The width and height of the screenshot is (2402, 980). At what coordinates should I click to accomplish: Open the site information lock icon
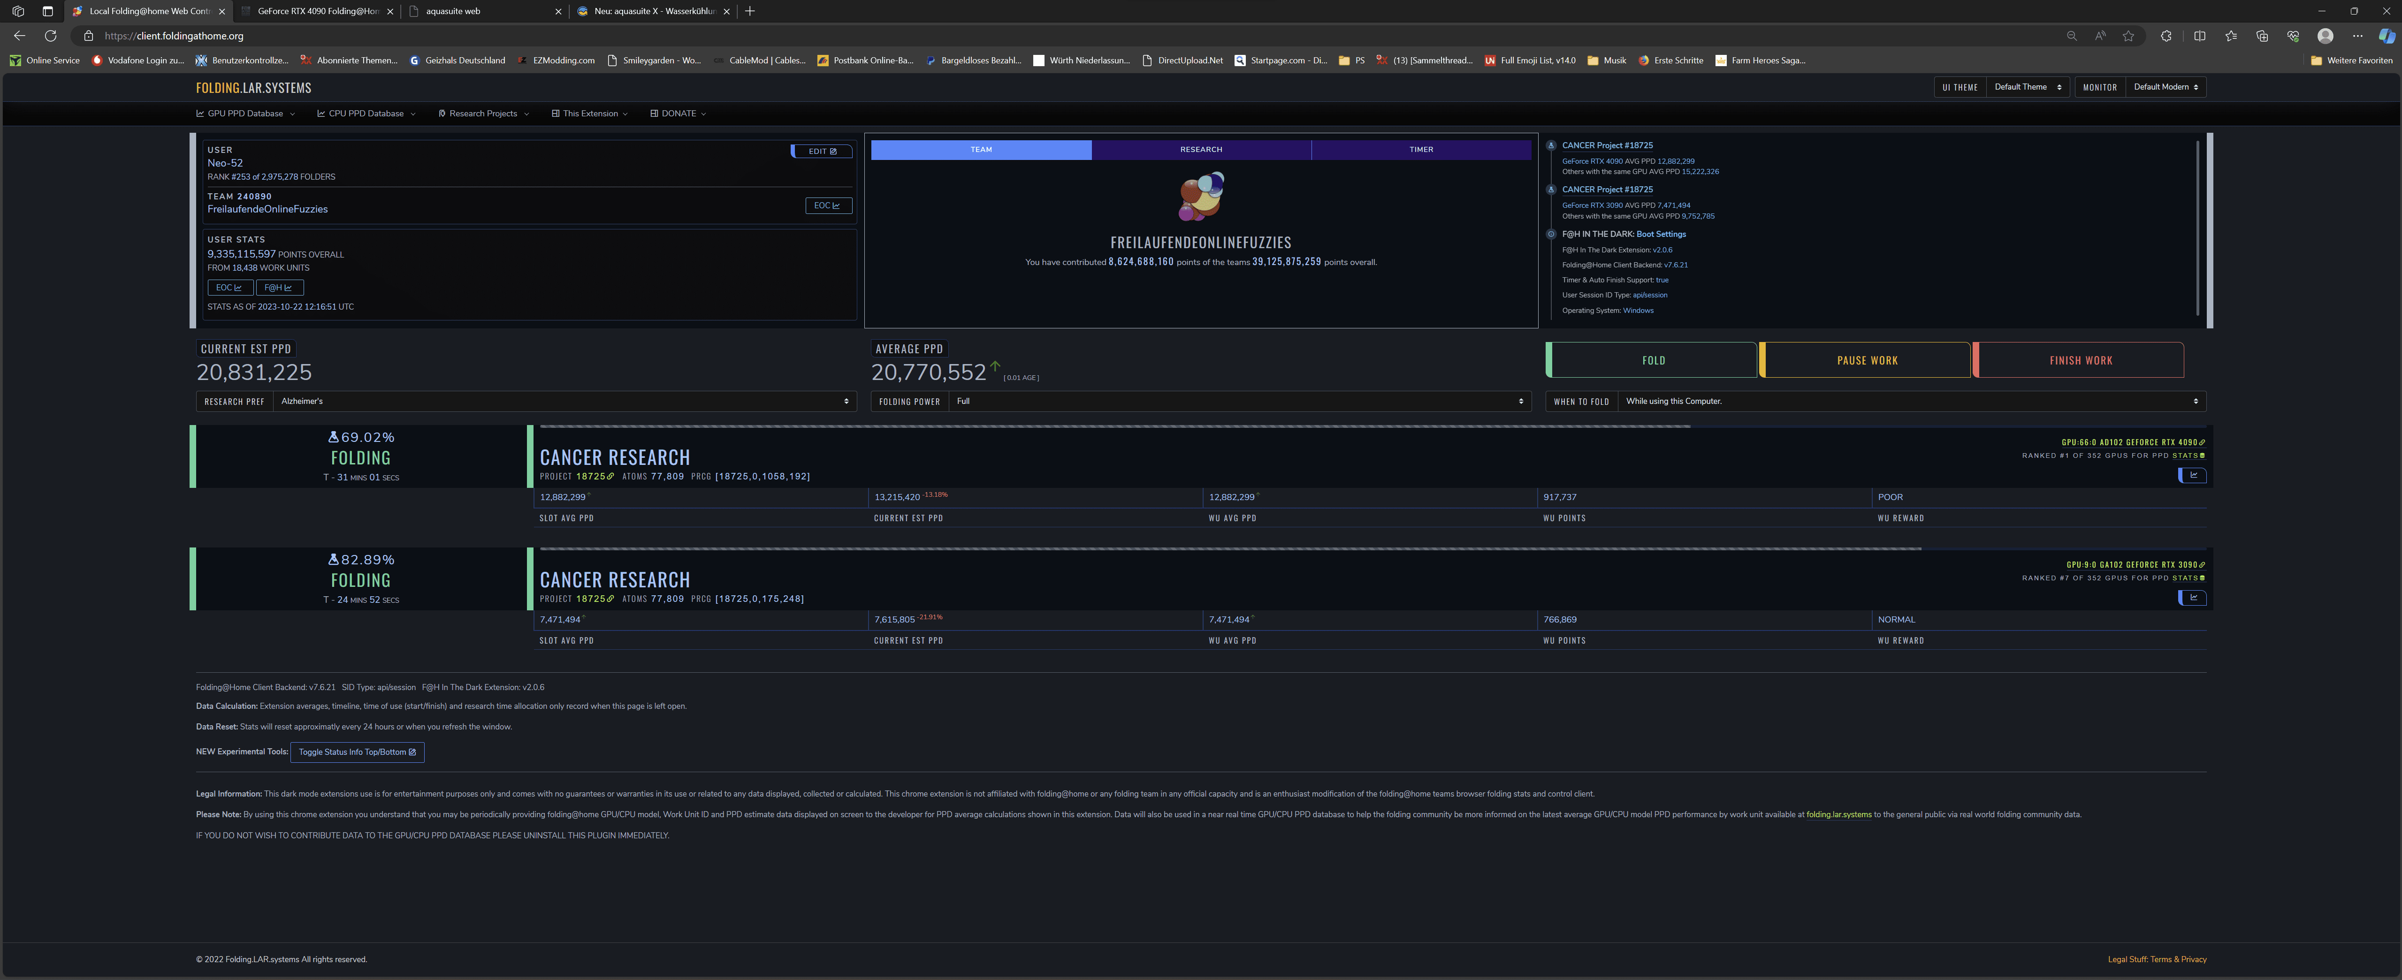pos(89,36)
